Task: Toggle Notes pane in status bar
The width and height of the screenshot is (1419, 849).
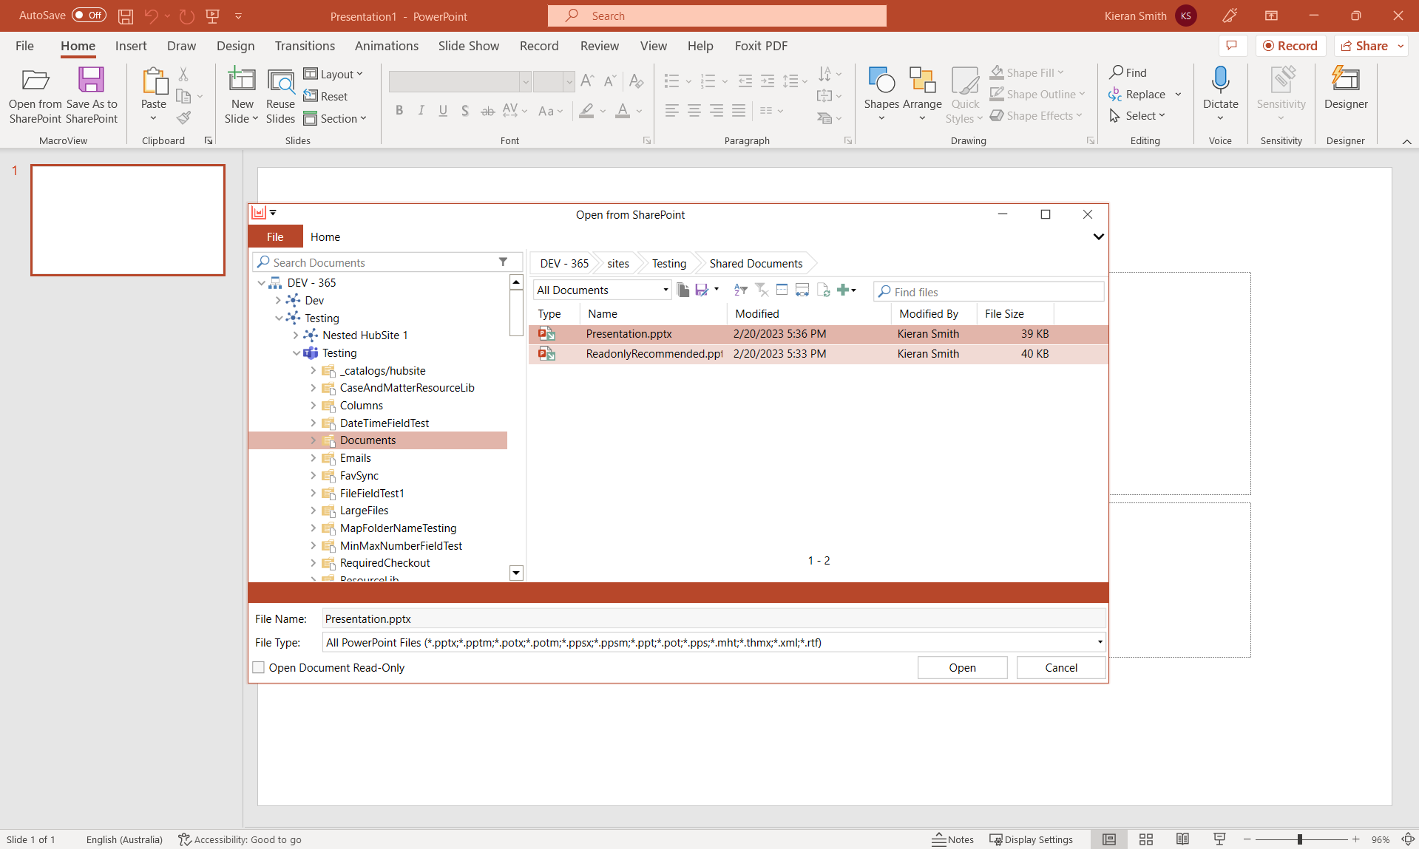Action: pyautogui.click(x=952, y=839)
